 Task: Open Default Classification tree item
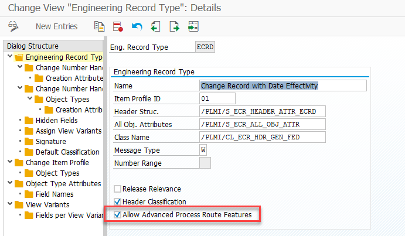67,152
